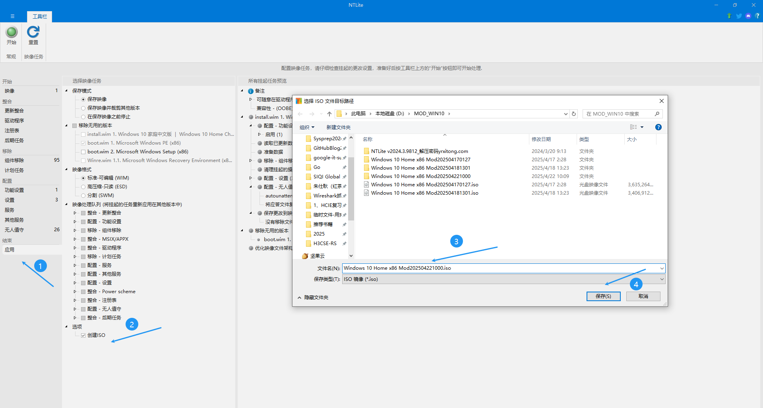Click the 取消 button
Viewport: 763px width, 408px height.
click(643, 296)
